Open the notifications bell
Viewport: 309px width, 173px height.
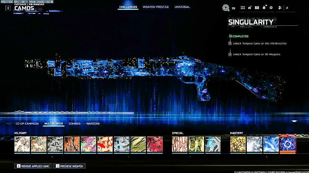pos(264,8)
